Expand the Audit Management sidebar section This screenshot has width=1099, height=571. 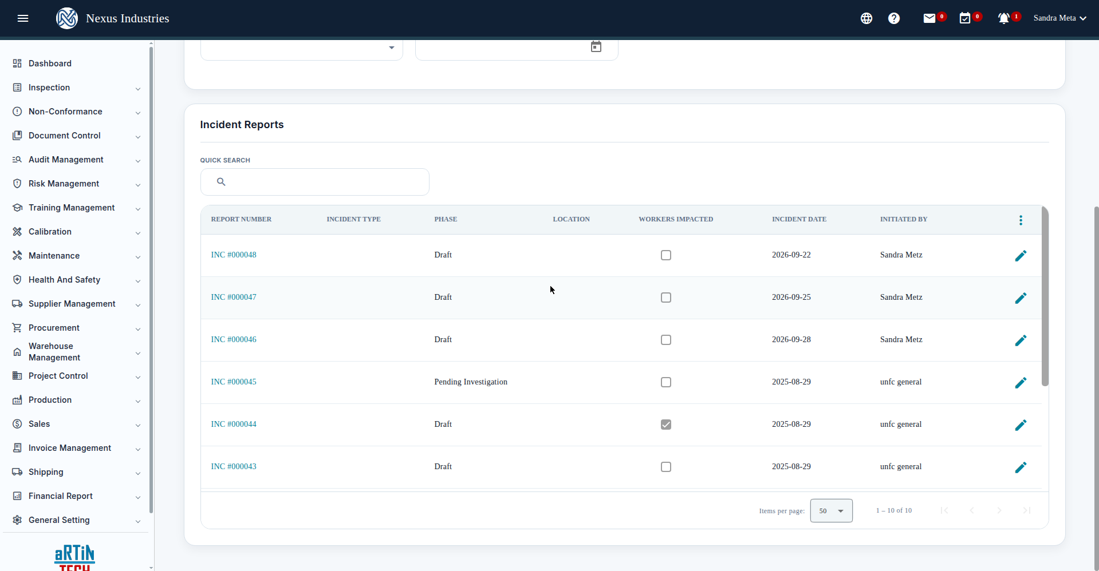pyautogui.click(x=77, y=160)
